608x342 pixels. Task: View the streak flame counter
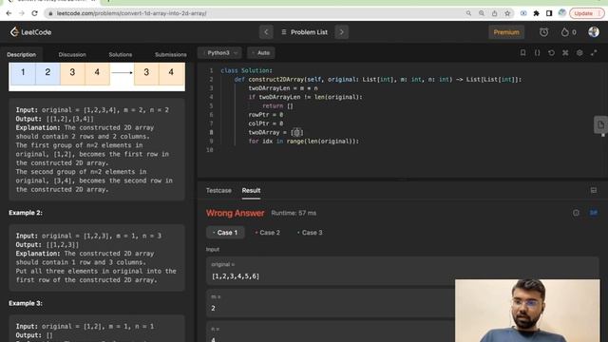pos(568,32)
